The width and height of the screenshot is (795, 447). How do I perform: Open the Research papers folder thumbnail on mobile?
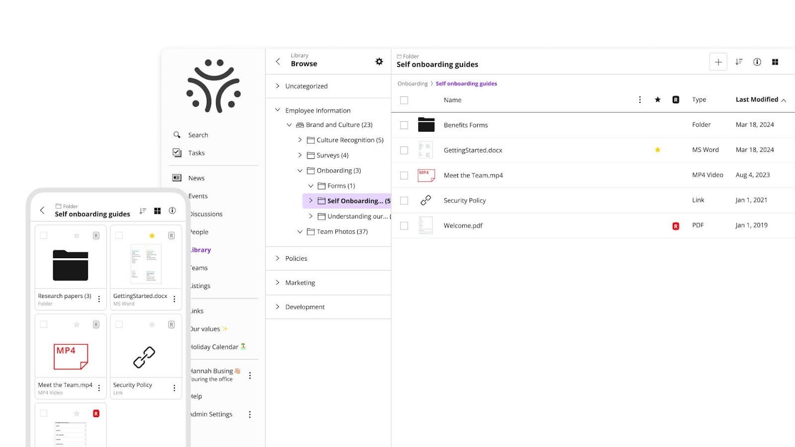click(71, 265)
